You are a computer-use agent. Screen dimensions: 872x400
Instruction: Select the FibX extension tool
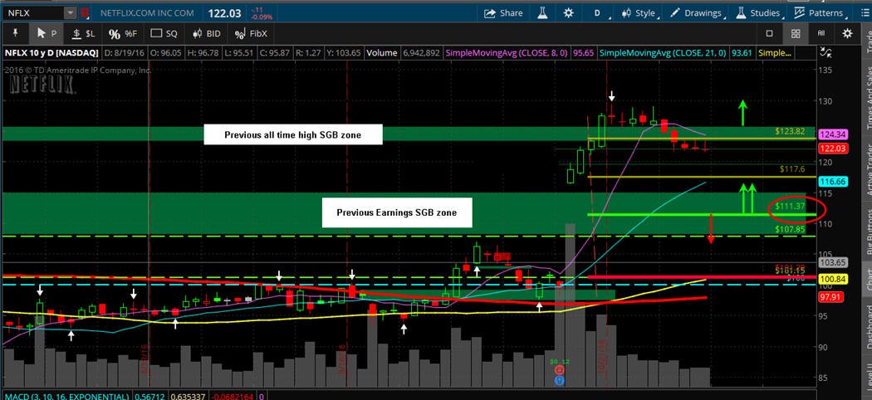[251, 33]
